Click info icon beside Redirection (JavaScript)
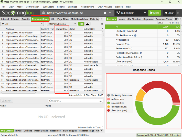Screen dimensions: 182x137 tap(141, 53)
